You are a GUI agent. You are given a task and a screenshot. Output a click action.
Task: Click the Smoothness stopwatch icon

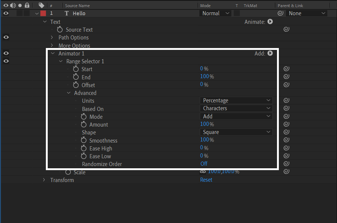click(x=84, y=140)
